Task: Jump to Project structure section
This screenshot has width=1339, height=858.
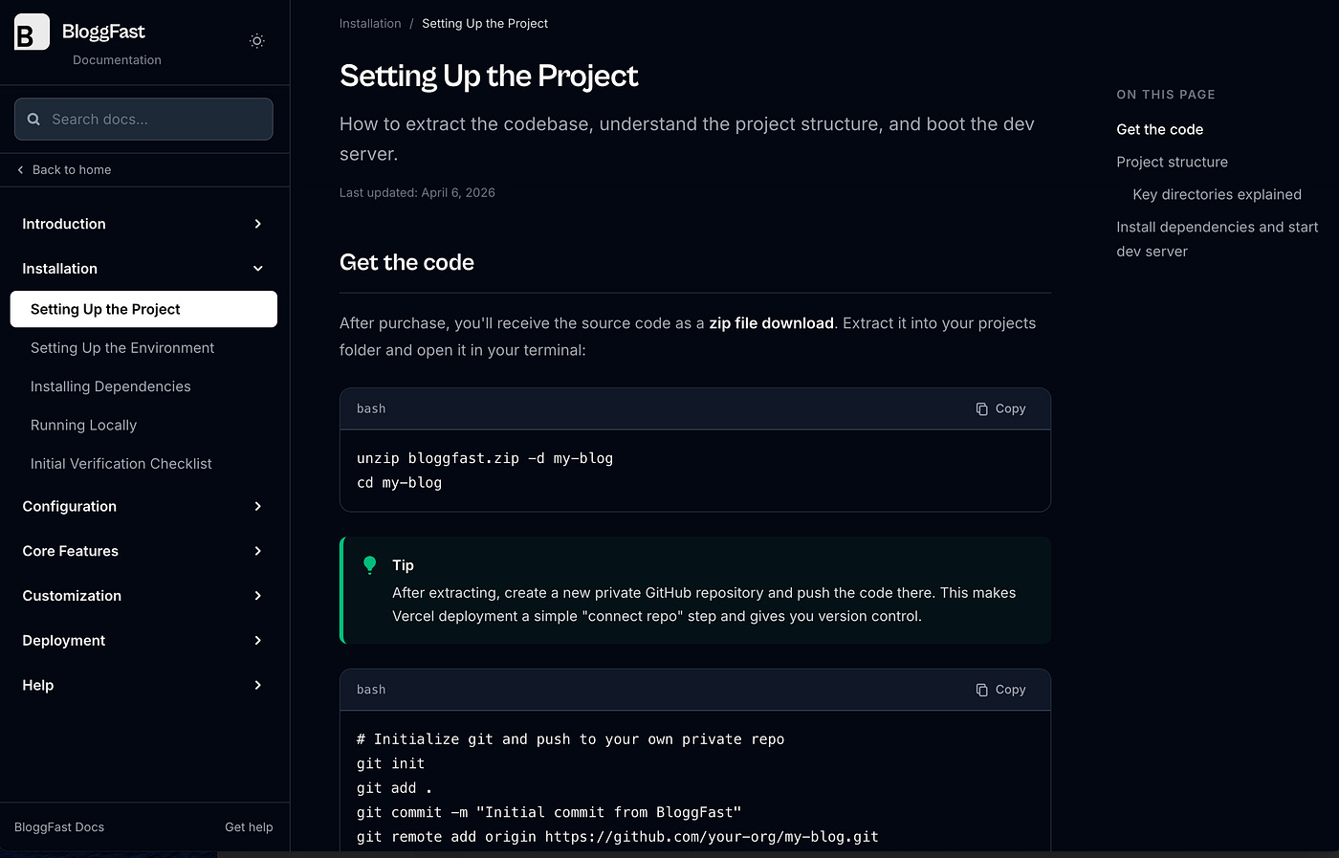Action: coord(1172,162)
